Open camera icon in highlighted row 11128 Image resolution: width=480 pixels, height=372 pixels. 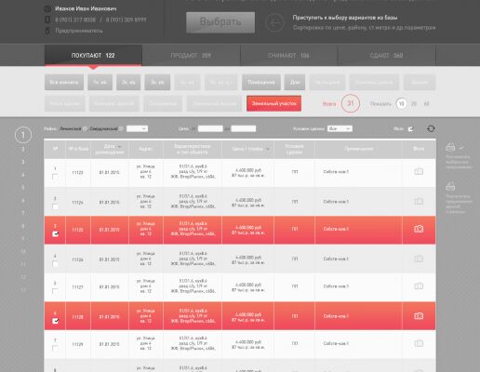coord(419,316)
